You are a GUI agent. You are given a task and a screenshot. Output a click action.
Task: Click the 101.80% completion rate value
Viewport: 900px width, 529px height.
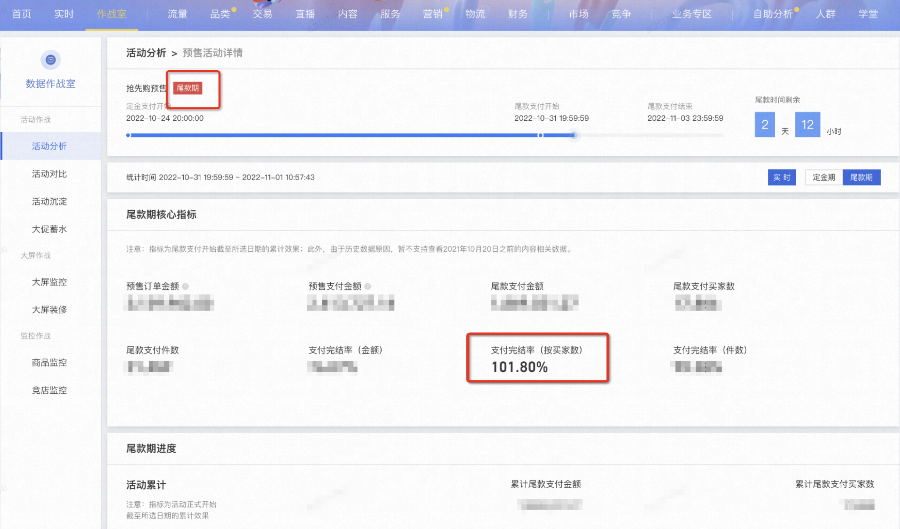(x=520, y=367)
